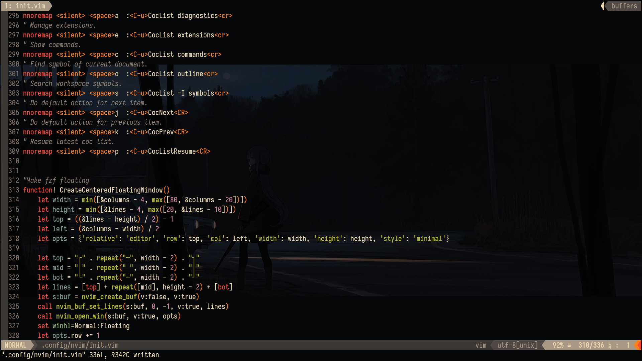Click <space>p key mapping on line 309
This screenshot has height=361, width=642.
104,151
